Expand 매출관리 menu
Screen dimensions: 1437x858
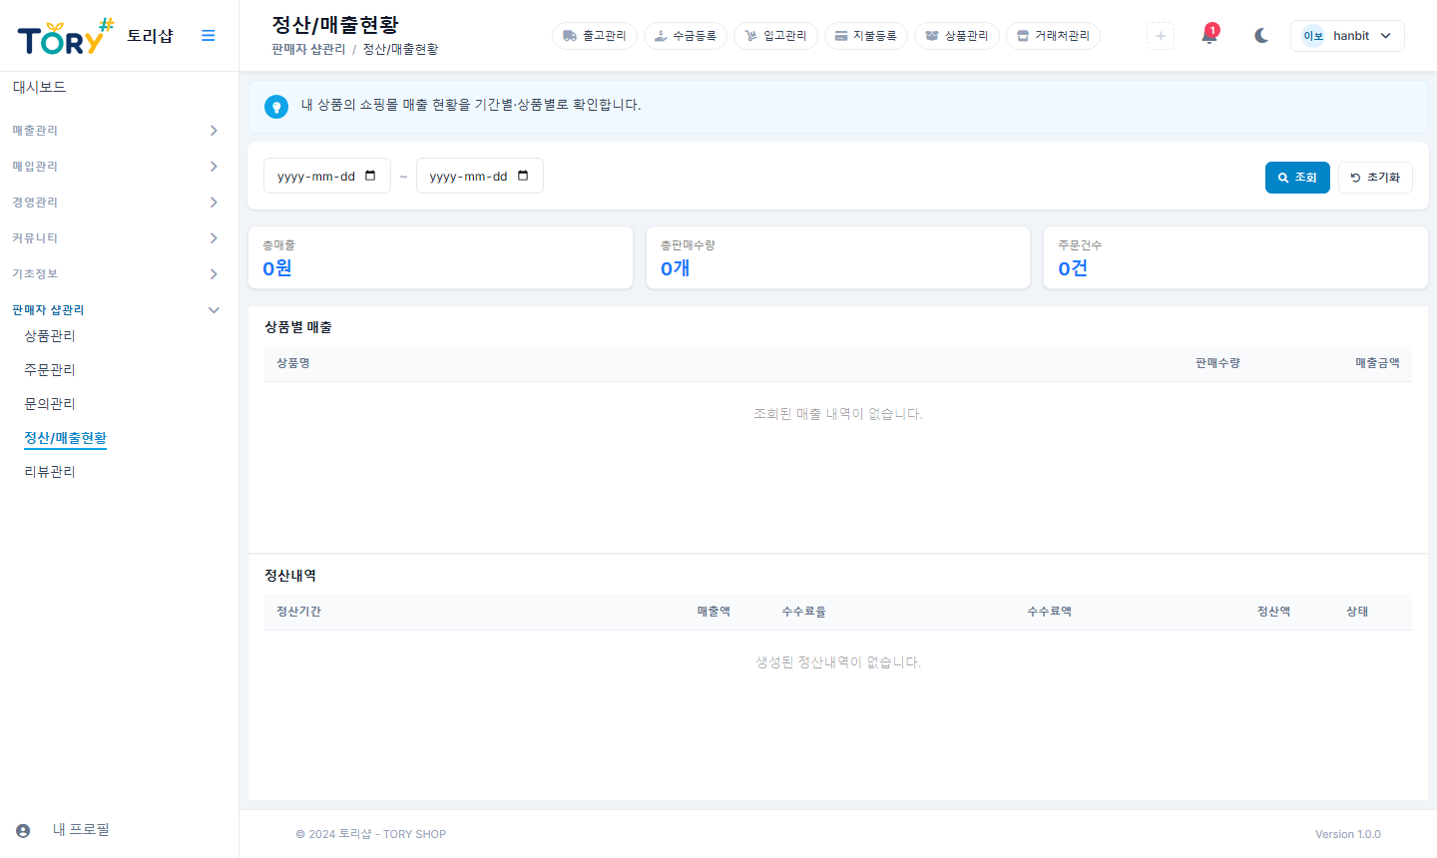tap(116, 131)
